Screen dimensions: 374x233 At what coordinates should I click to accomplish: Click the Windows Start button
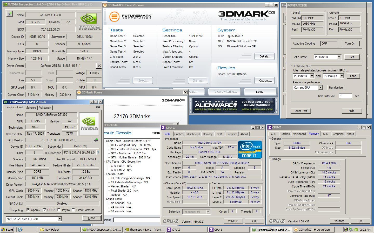tap(8, 229)
